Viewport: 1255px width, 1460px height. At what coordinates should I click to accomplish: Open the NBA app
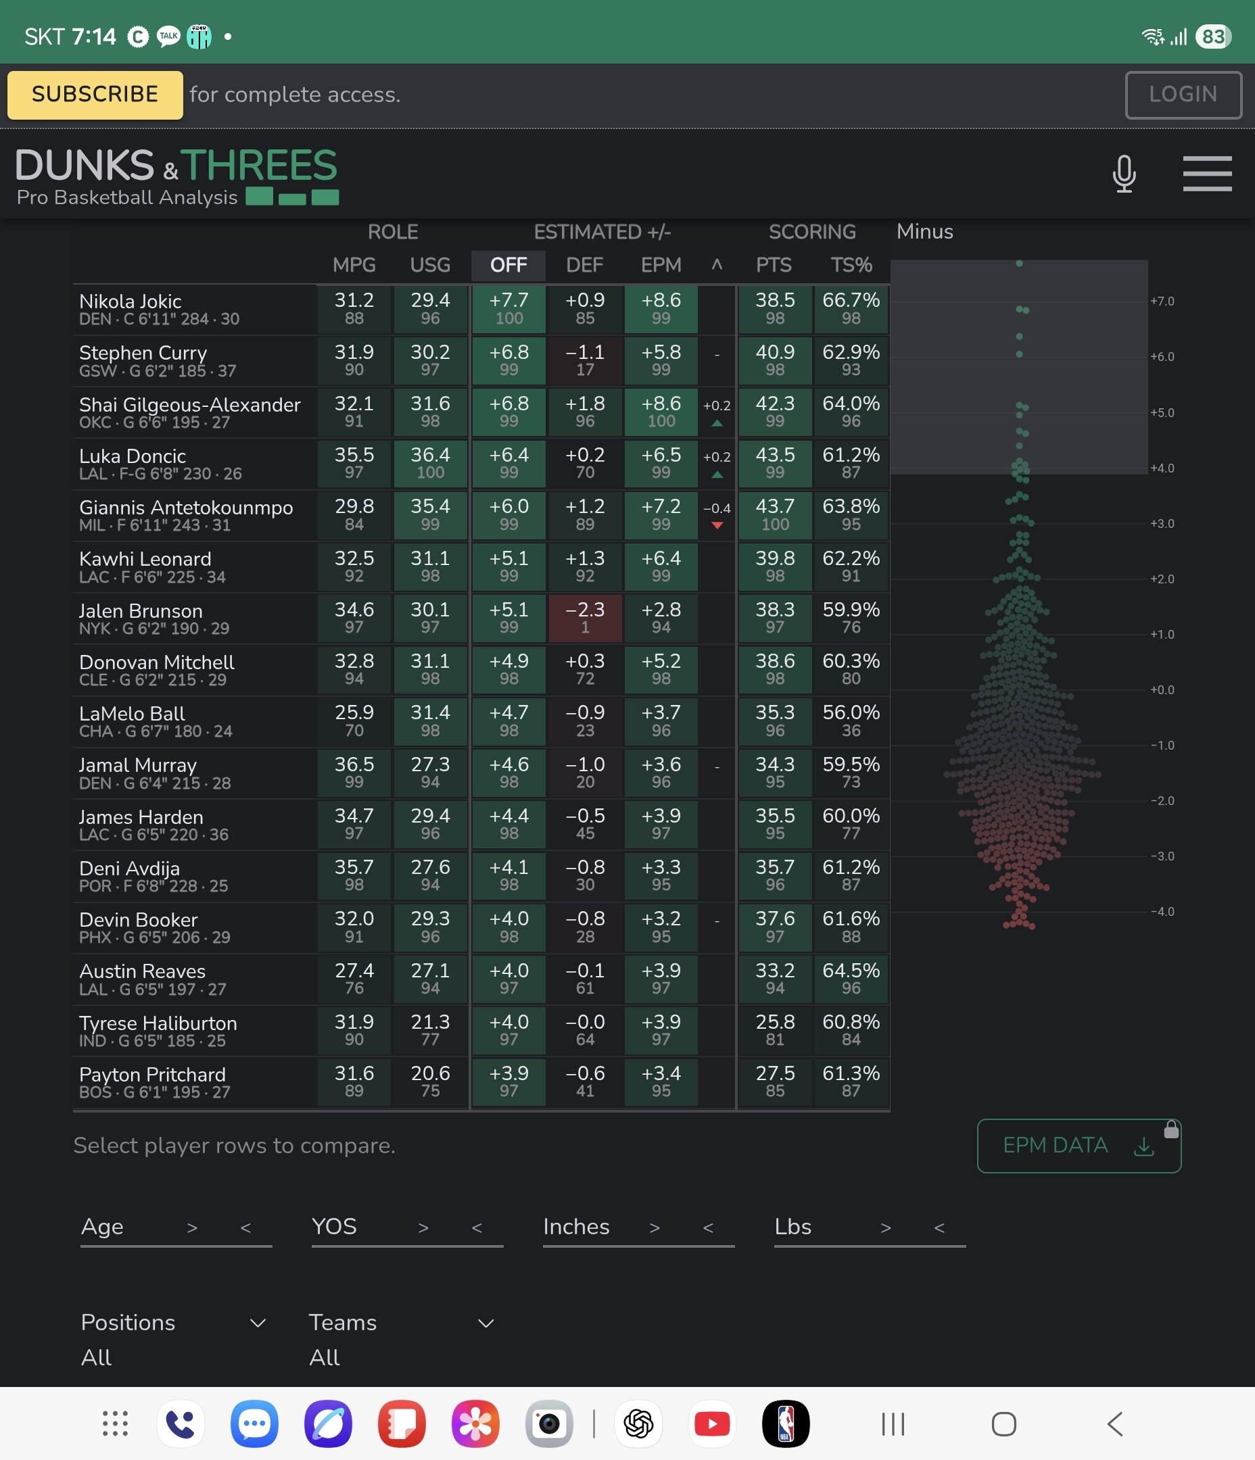point(786,1423)
